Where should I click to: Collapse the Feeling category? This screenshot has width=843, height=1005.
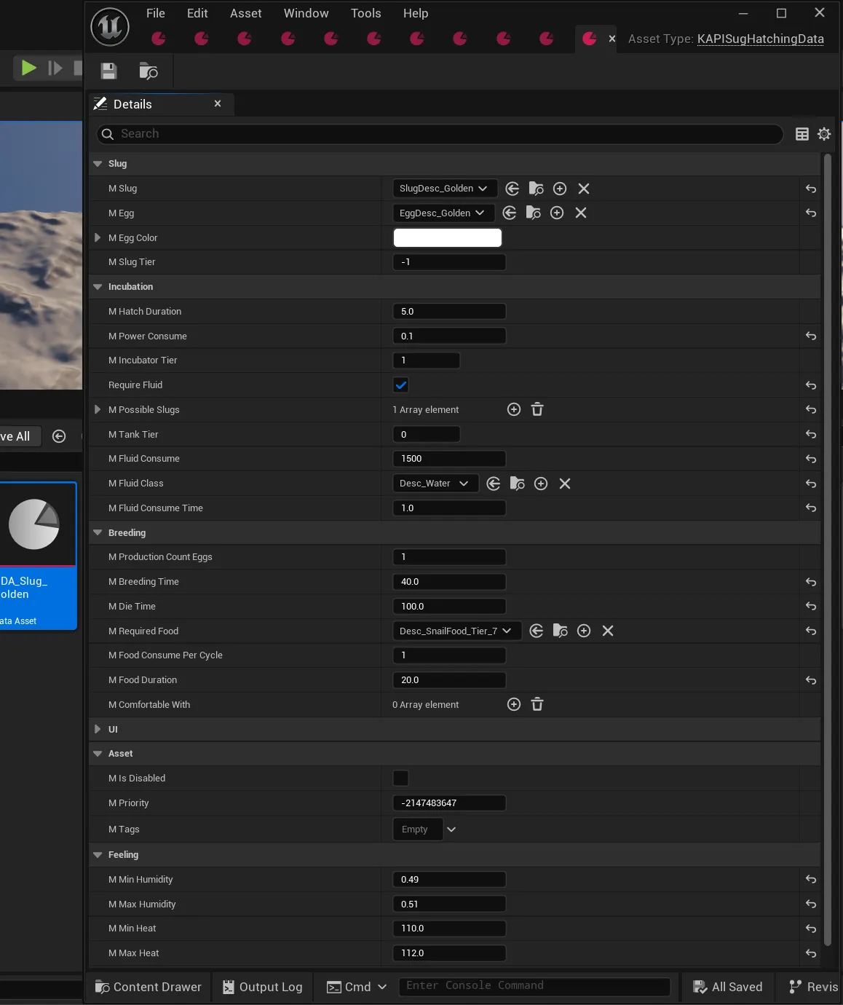click(98, 855)
